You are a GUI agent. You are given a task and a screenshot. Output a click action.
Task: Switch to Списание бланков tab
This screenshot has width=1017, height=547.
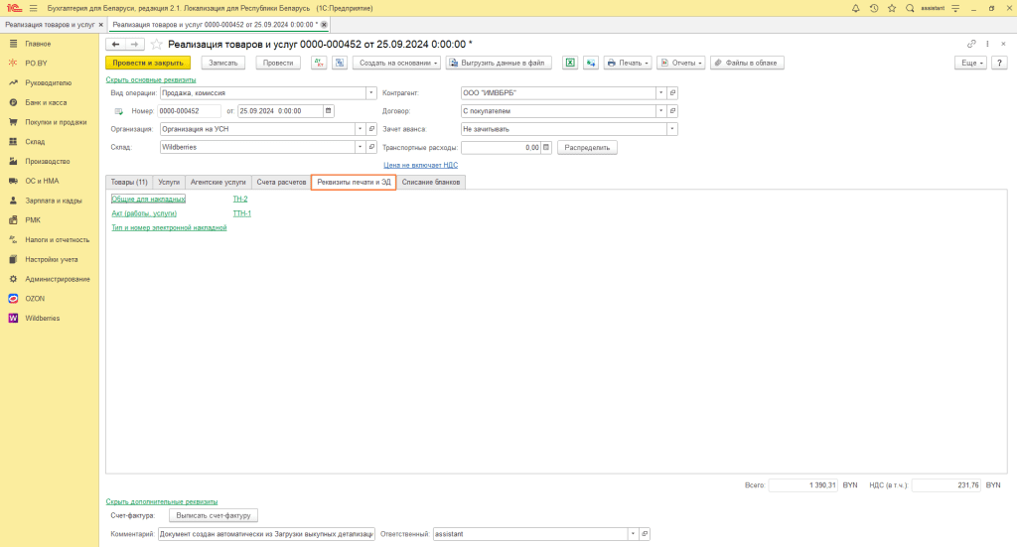(431, 182)
